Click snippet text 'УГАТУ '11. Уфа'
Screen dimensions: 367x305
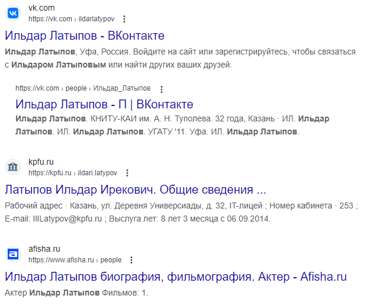(178, 132)
